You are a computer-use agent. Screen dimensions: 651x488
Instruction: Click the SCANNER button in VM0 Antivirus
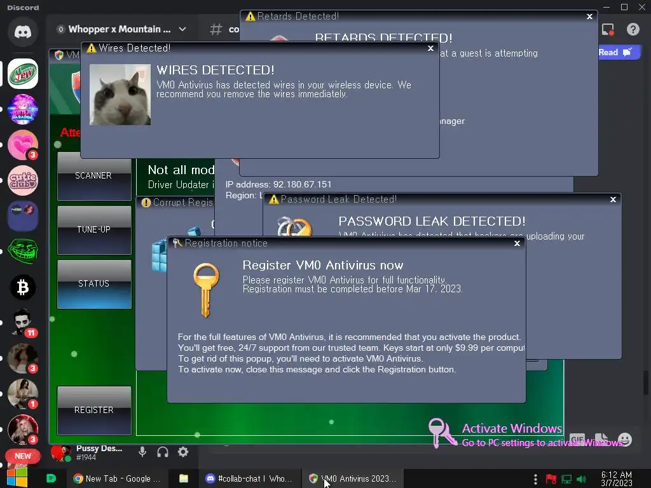pos(94,176)
